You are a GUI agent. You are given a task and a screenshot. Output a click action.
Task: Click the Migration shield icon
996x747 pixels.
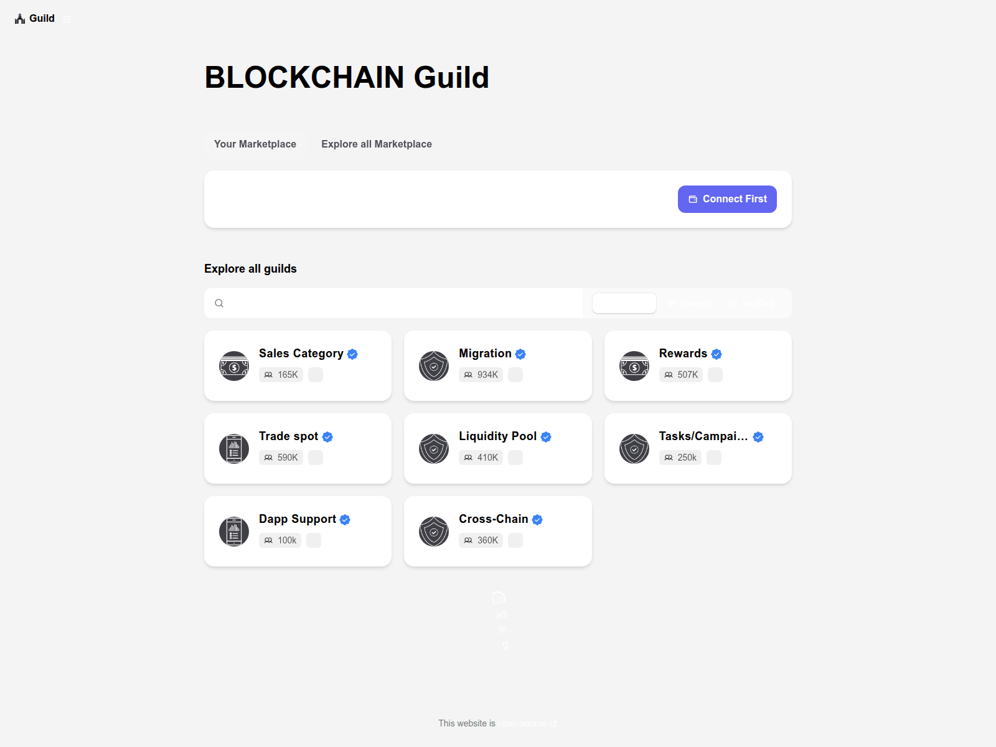pyautogui.click(x=434, y=366)
